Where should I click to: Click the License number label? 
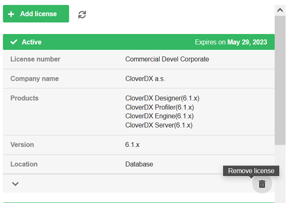point(35,59)
